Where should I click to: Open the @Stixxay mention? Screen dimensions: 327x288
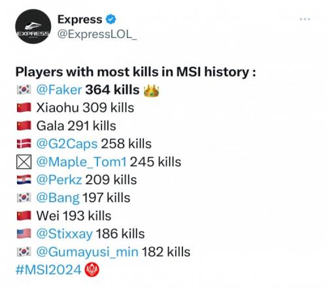pyautogui.click(x=64, y=234)
